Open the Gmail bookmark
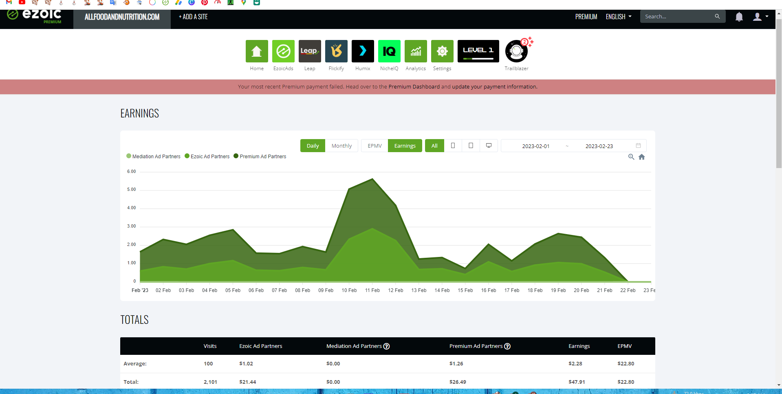 [x=9, y=2]
